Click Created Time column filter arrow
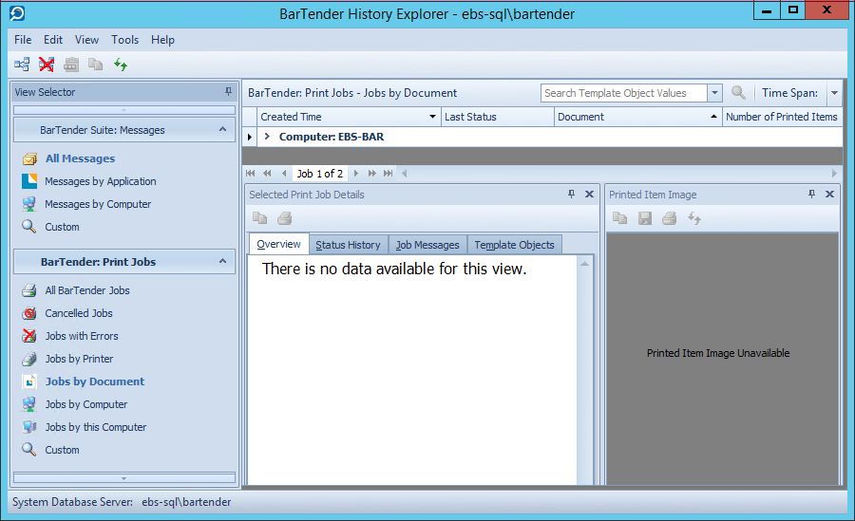Viewport: 855px width, 521px height. coord(432,117)
